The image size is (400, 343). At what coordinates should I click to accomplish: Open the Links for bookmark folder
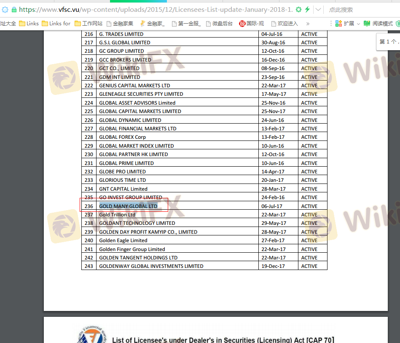[x=56, y=24]
